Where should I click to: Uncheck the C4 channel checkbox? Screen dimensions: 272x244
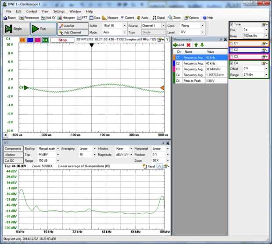232,63
